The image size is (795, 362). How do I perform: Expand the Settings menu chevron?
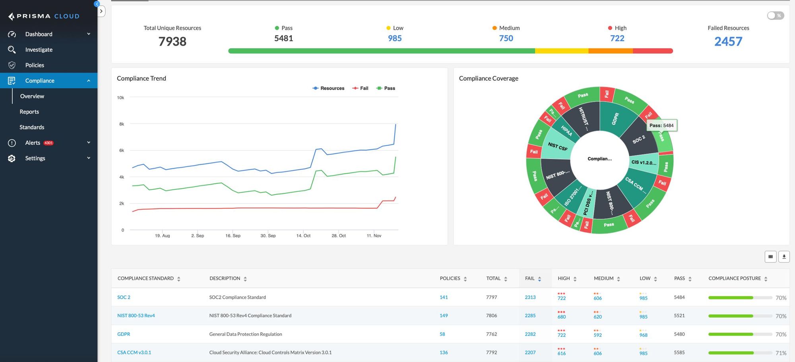[89, 158]
